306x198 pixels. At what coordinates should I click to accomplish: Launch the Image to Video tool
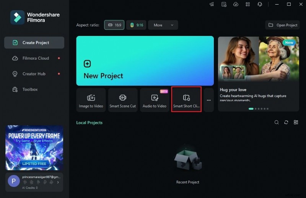click(91, 100)
